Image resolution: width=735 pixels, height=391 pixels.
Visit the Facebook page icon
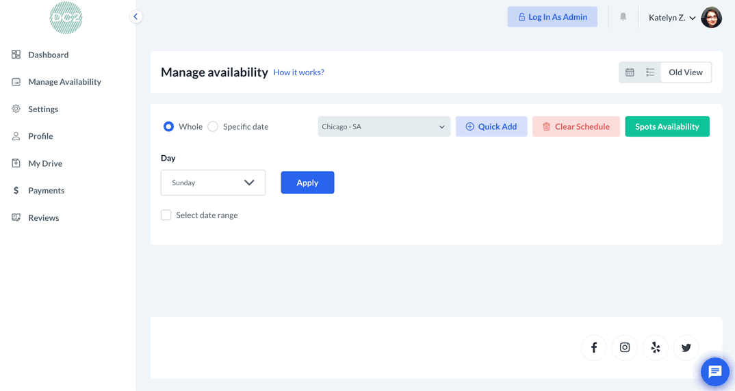pyautogui.click(x=594, y=348)
